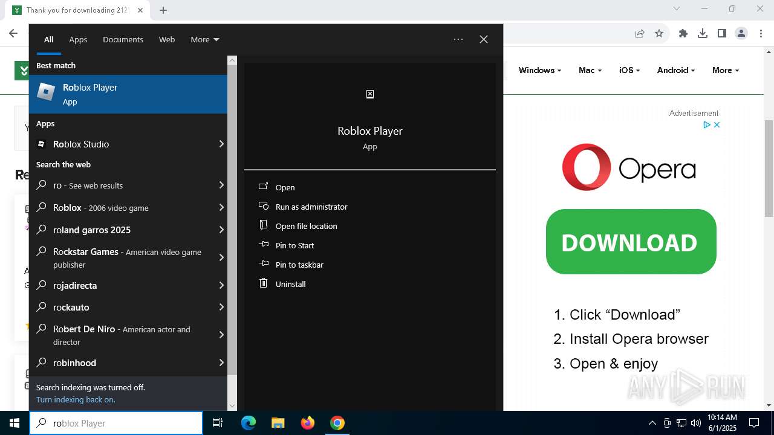Choose Open file location
The width and height of the screenshot is (774, 435).
[306, 226]
